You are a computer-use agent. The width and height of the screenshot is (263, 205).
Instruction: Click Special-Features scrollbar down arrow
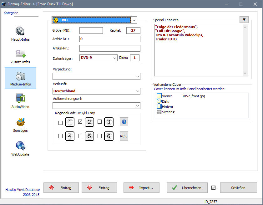pos(245,73)
